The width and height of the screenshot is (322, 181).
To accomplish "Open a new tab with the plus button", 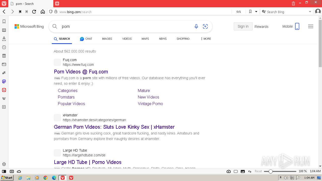I will pyautogui.click(x=57, y=4).
